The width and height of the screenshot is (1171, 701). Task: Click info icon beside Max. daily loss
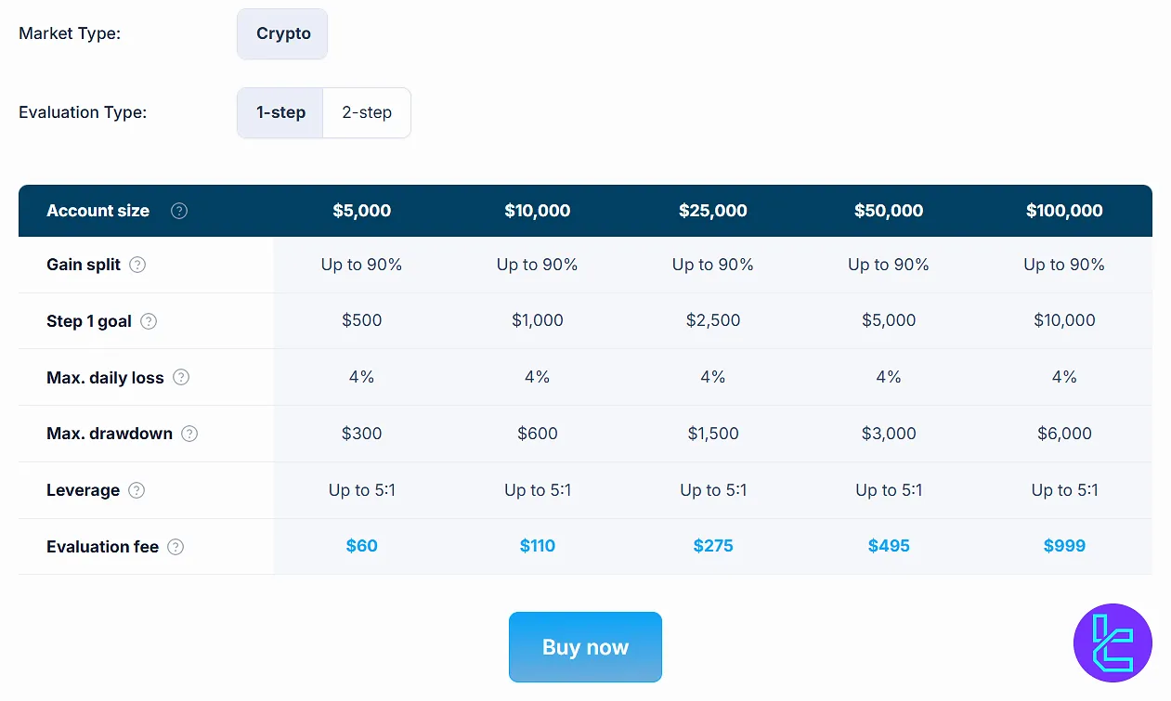181,377
